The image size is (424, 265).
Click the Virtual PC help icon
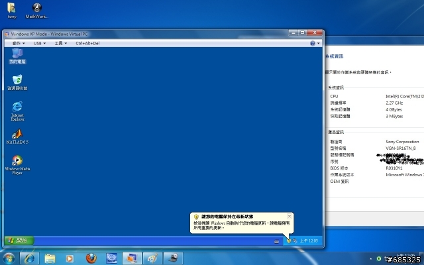click(x=313, y=43)
